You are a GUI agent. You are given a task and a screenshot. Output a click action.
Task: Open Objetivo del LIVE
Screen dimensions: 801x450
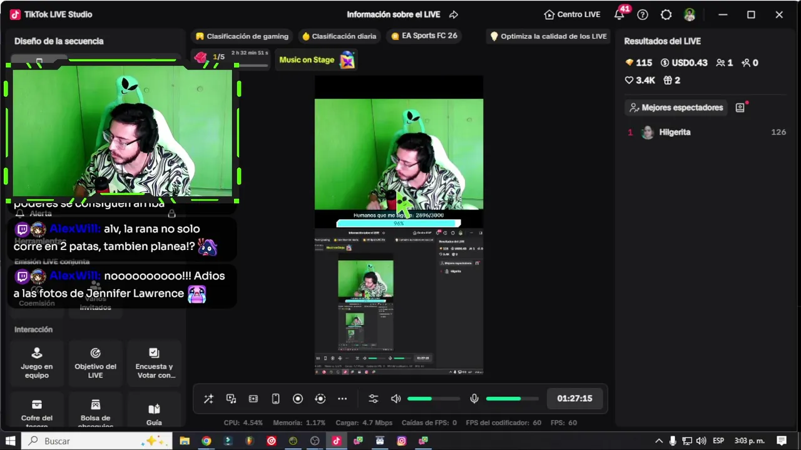[x=95, y=363]
